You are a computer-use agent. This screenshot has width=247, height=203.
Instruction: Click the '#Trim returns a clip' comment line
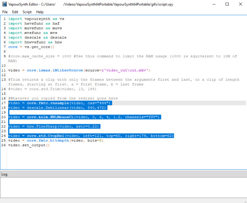(x=124, y=82)
